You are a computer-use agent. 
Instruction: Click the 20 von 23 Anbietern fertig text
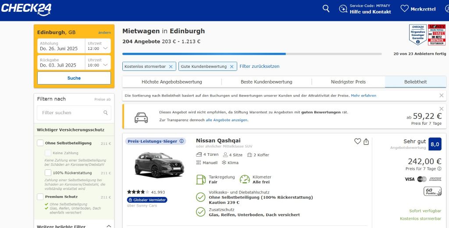420,54
